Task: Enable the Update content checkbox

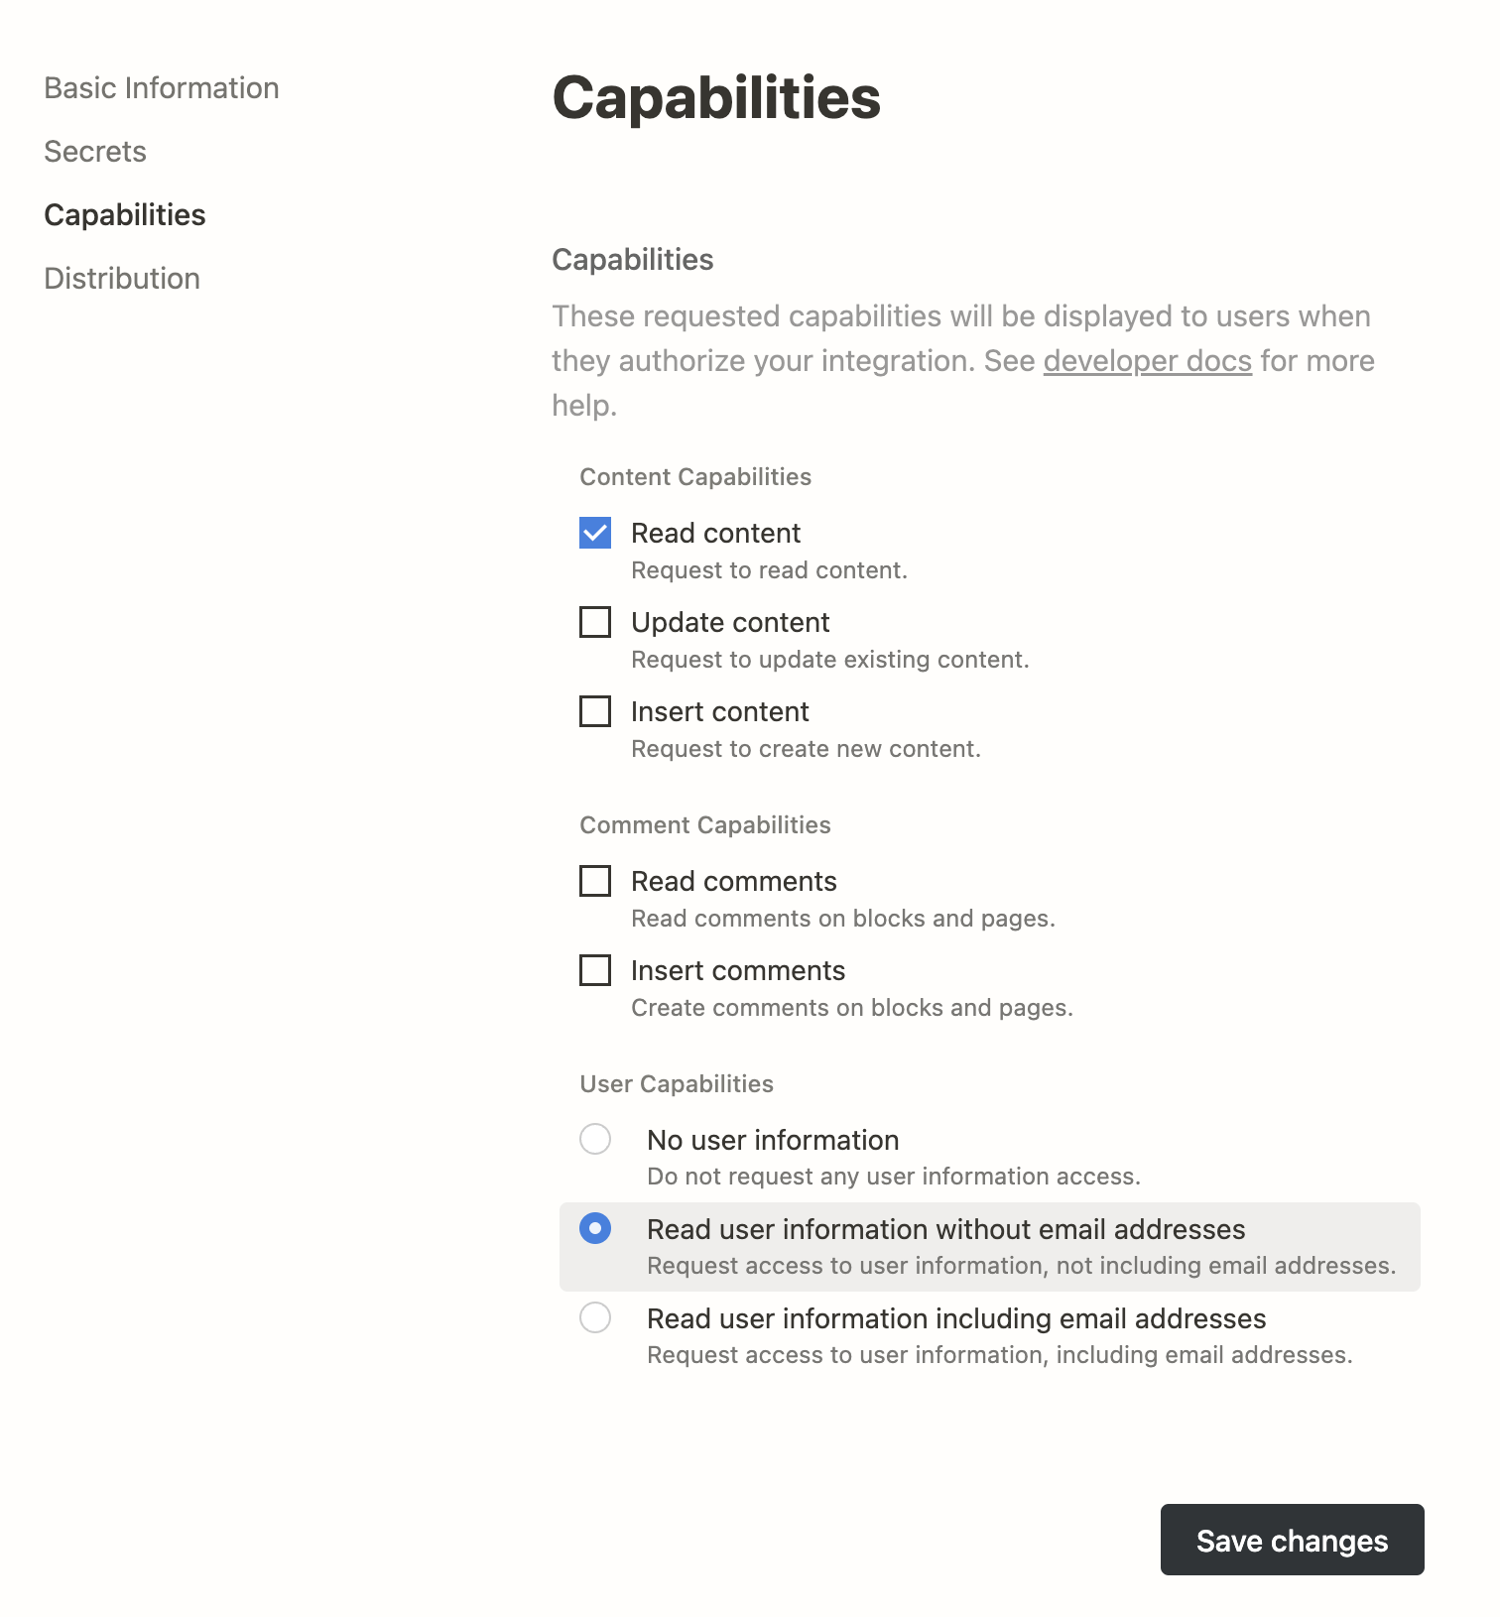Action: coord(595,622)
